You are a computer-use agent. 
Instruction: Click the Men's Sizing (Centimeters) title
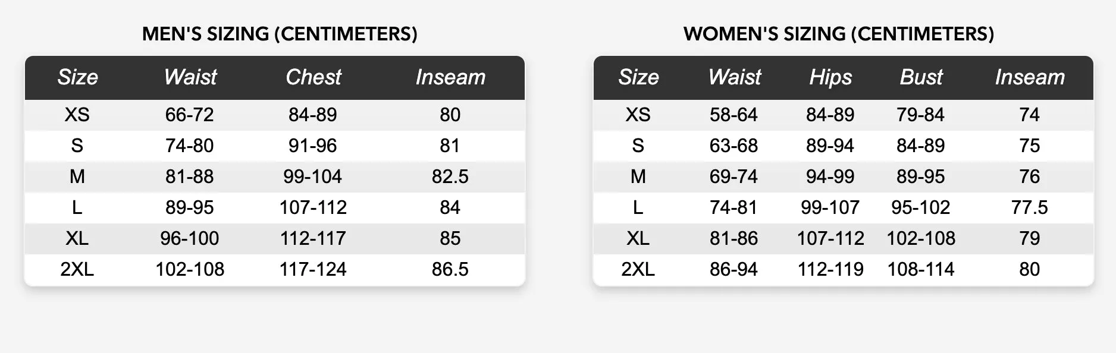(280, 34)
